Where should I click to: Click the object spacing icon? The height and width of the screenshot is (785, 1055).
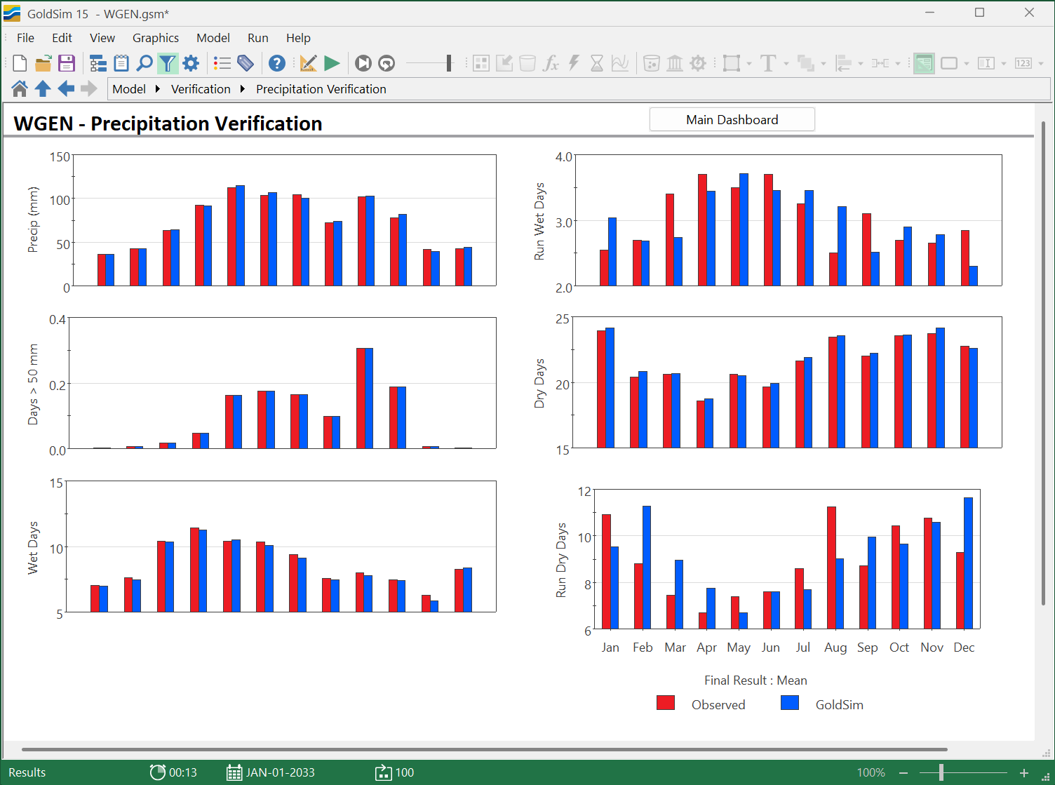click(x=880, y=63)
